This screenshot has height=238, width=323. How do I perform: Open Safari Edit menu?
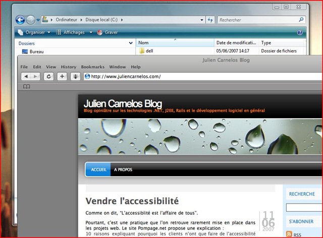(x=37, y=67)
